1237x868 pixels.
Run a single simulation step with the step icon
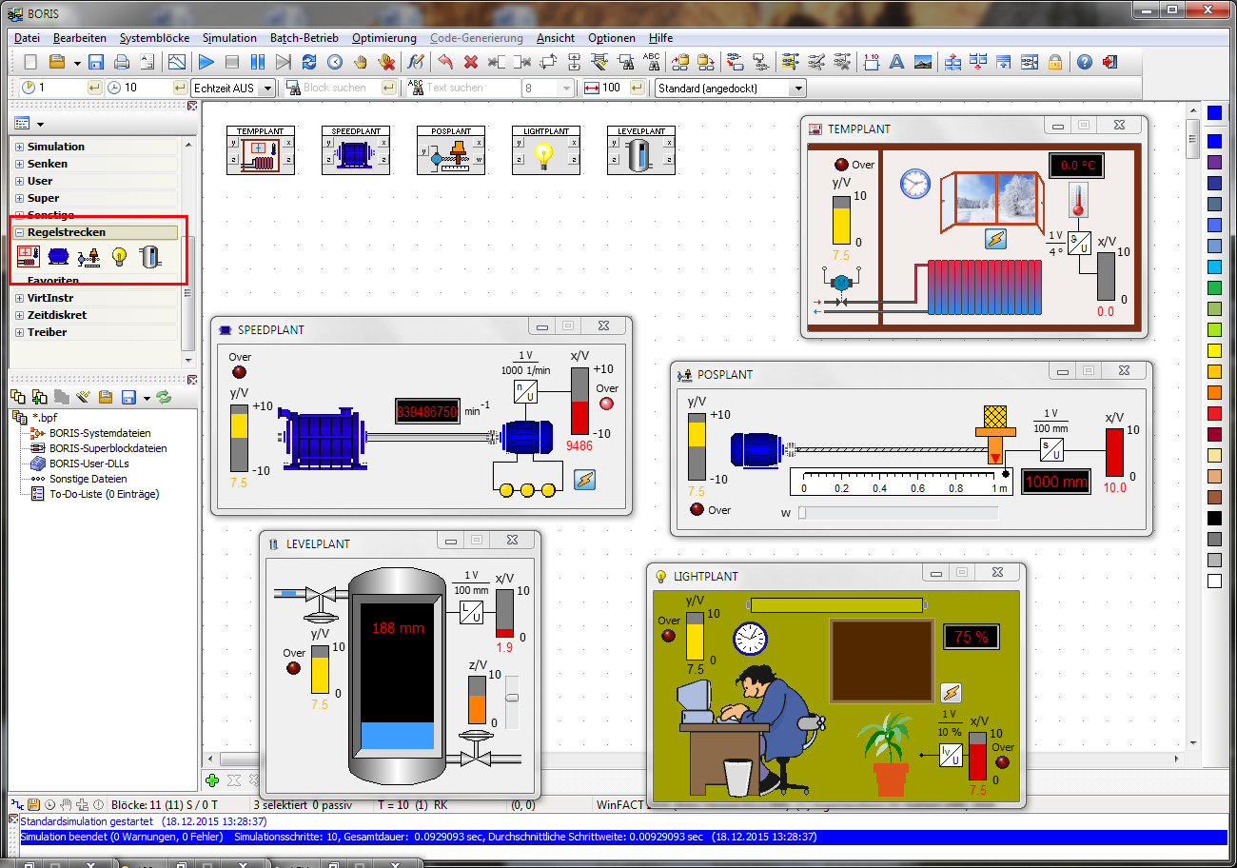pyautogui.click(x=284, y=62)
